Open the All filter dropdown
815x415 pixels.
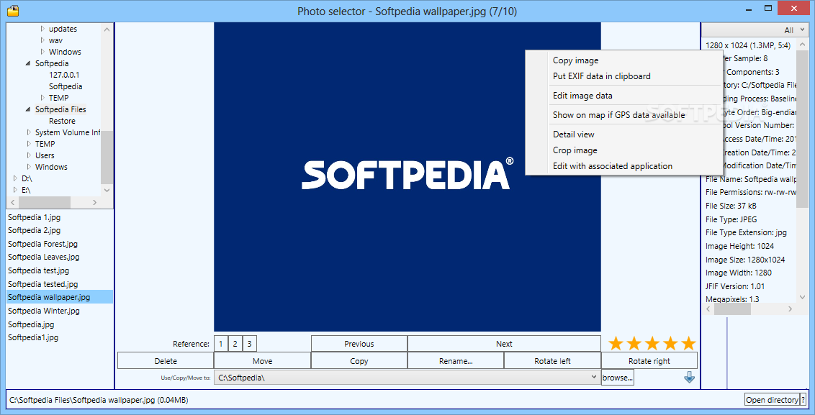tap(755, 30)
